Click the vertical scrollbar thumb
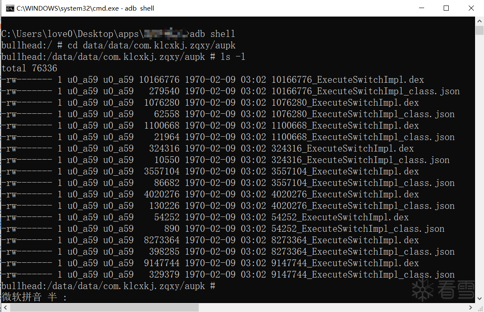 coord(479,31)
